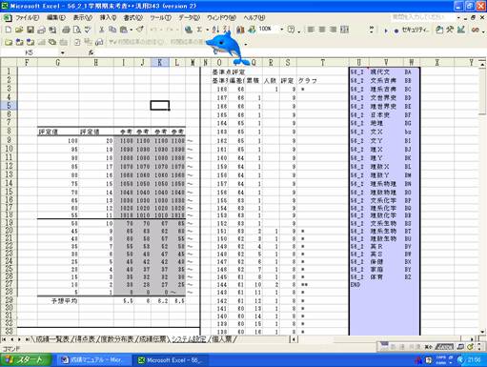Align cell text to the left

pyautogui.click(x=311, y=30)
